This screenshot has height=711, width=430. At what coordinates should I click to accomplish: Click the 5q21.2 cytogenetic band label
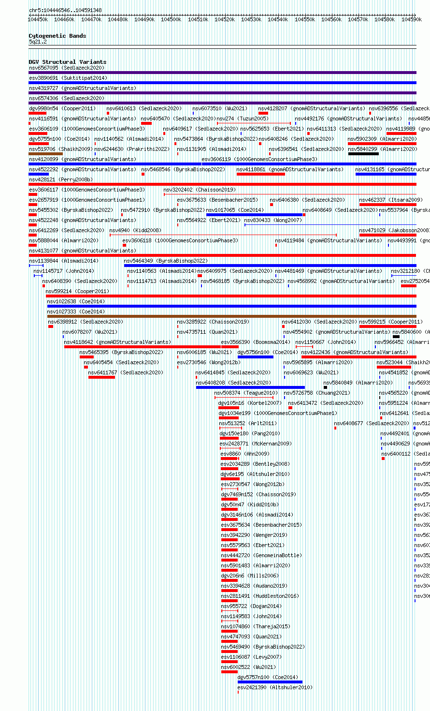pos(38,42)
